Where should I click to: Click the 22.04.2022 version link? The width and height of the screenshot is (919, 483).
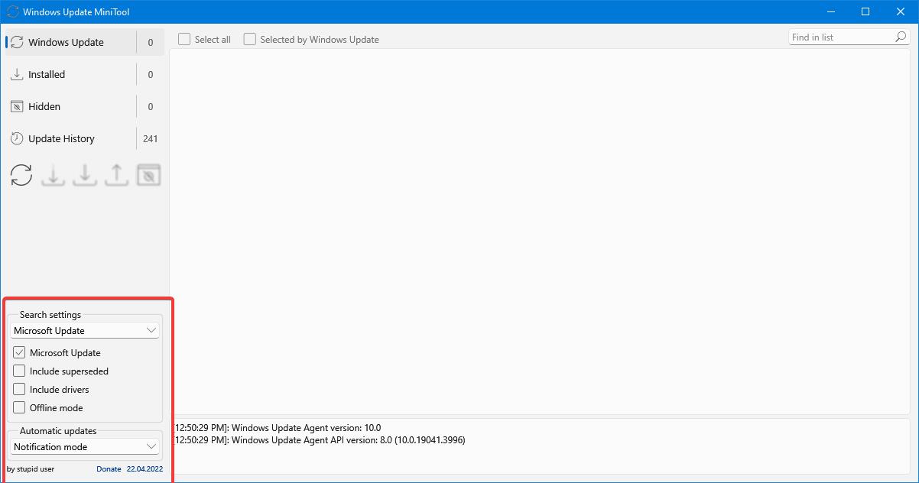(x=145, y=468)
